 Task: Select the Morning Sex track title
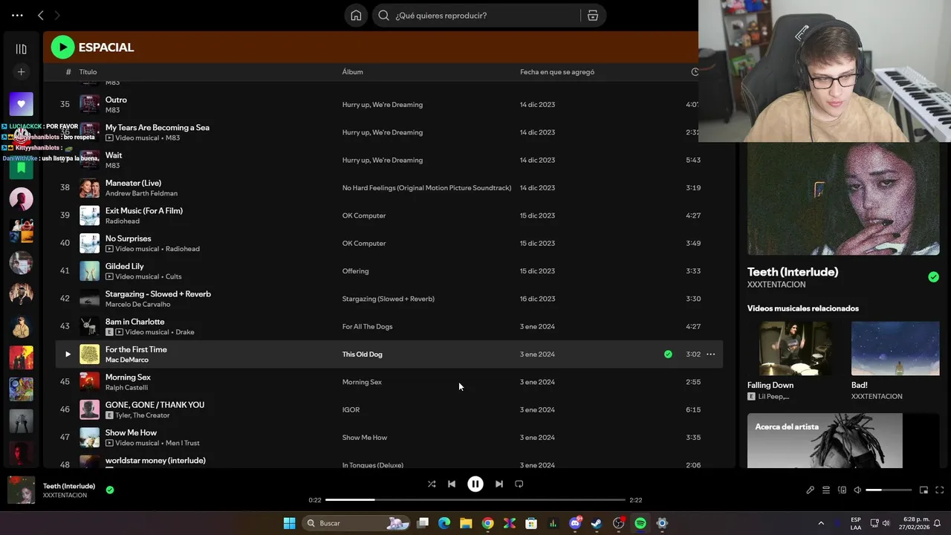click(128, 377)
